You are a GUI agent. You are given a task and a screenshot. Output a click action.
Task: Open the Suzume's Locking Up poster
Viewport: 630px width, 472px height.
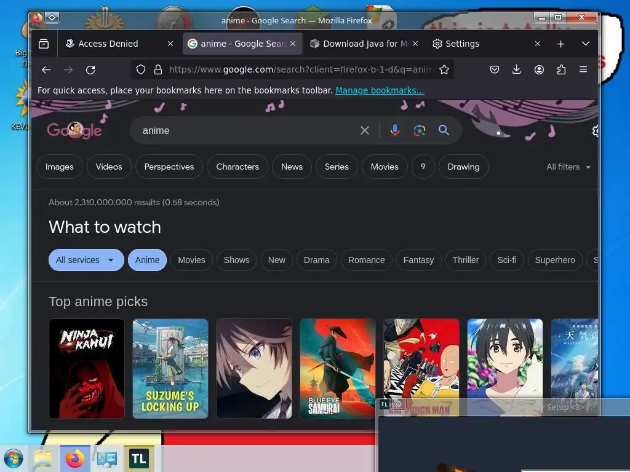(x=170, y=369)
